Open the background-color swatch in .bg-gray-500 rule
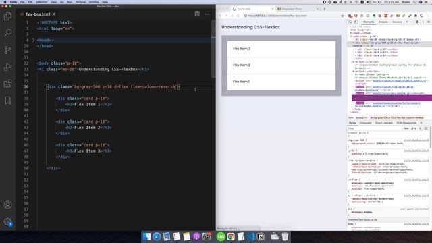Screen dimensions: 432x243 tap(377, 144)
